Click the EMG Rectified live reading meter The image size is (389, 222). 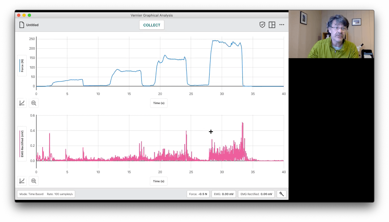coord(256,194)
